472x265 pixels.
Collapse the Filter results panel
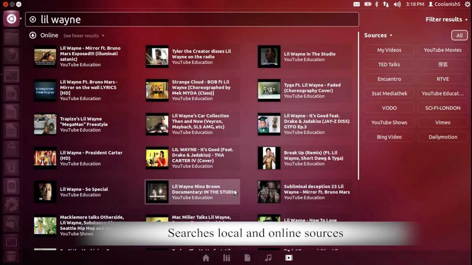tap(447, 20)
